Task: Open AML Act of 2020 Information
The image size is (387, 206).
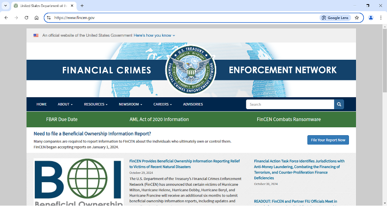Action: [159, 119]
